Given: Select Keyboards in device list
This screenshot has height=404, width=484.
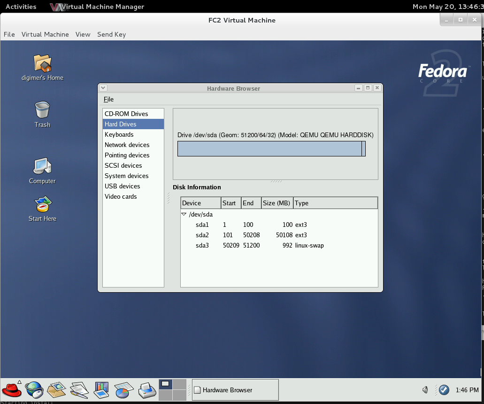Looking at the screenshot, I should (133, 134).
